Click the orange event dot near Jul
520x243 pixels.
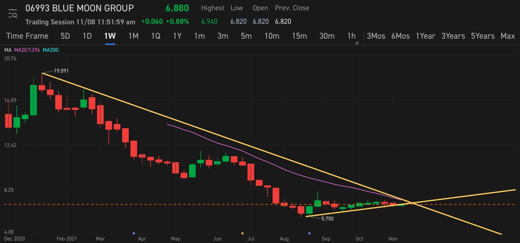[242, 233]
